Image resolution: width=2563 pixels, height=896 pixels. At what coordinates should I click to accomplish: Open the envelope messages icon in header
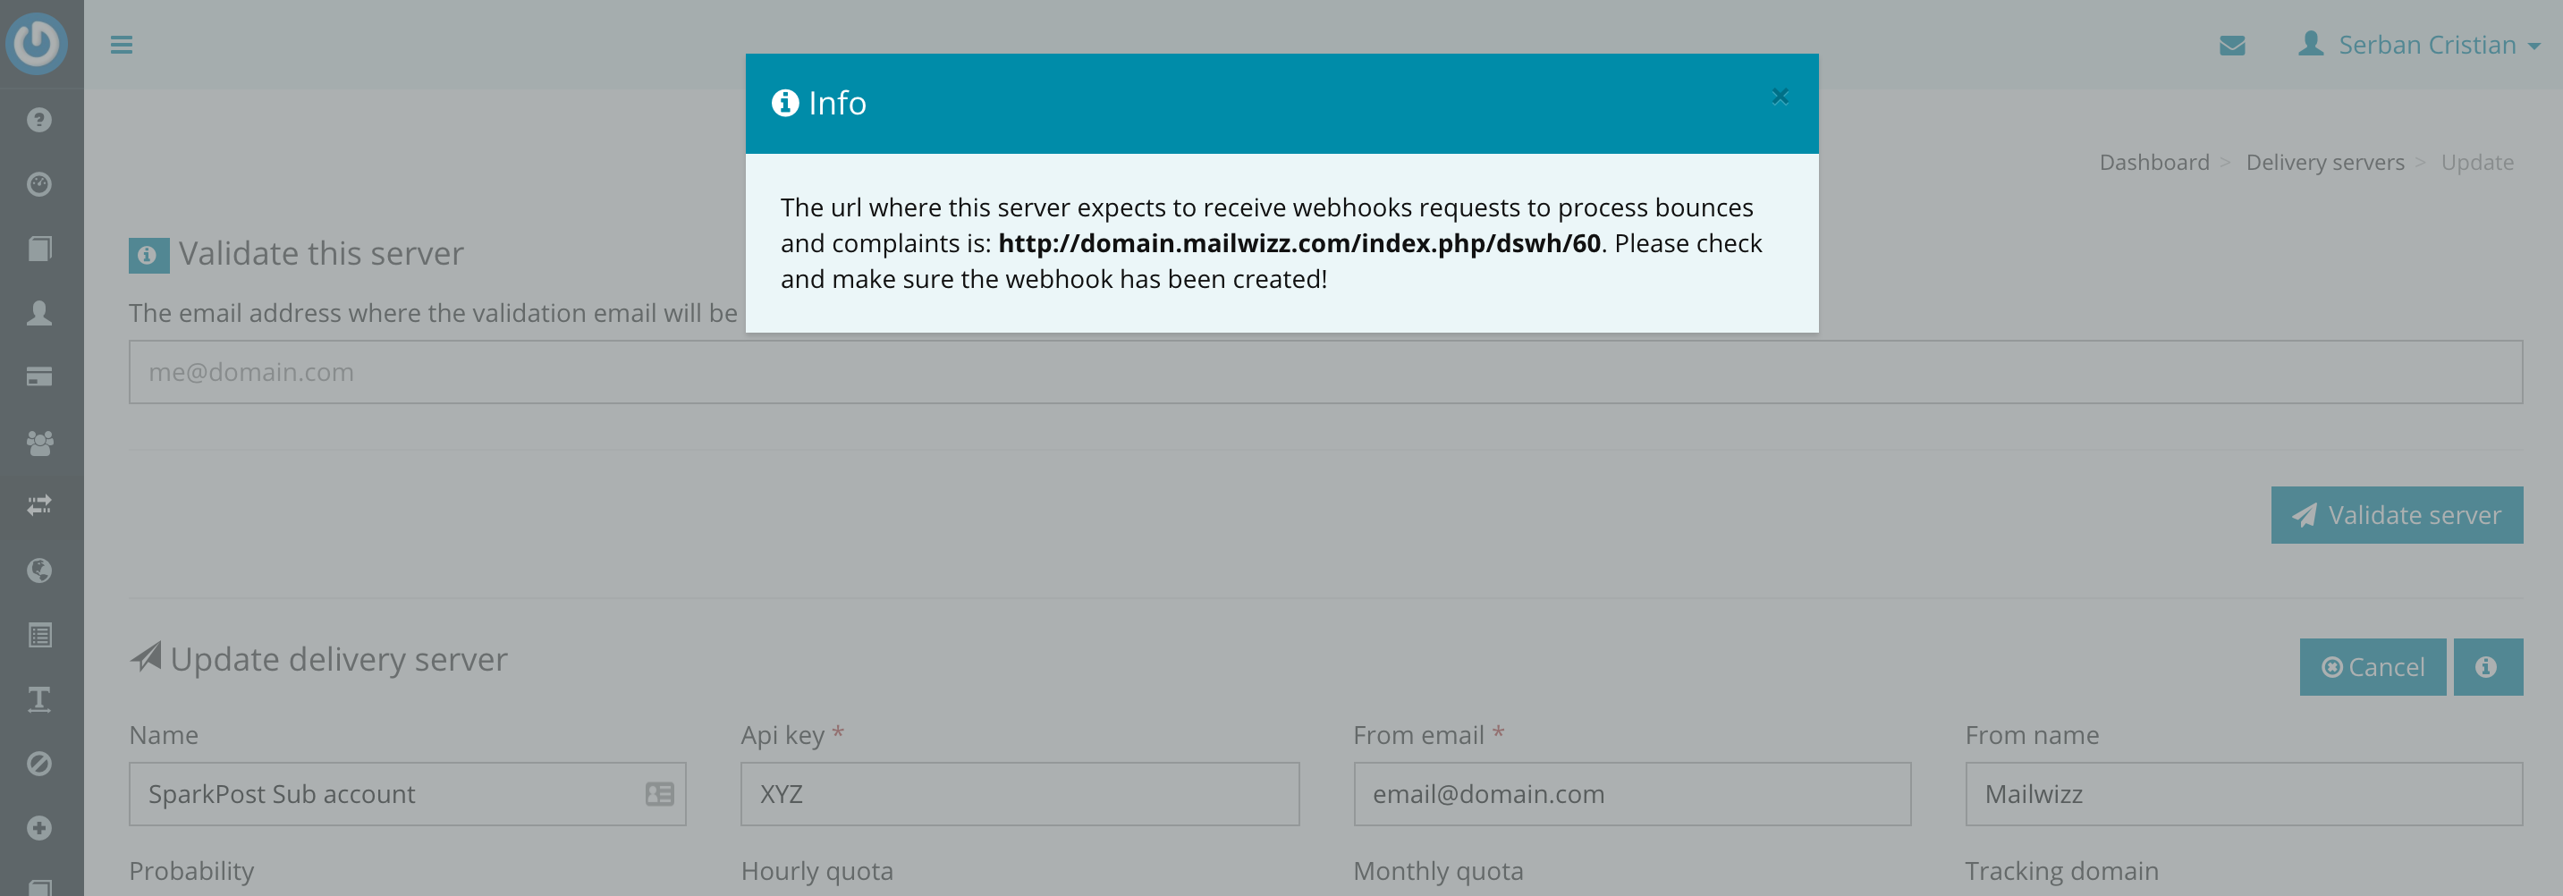point(2232,46)
